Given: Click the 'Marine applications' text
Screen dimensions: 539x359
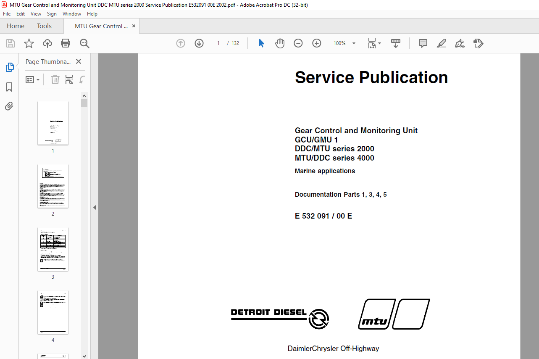Looking at the screenshot, I should coord(325,171).
